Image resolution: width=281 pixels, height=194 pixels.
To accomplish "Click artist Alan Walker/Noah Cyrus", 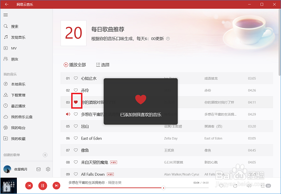I will [182, 174].
